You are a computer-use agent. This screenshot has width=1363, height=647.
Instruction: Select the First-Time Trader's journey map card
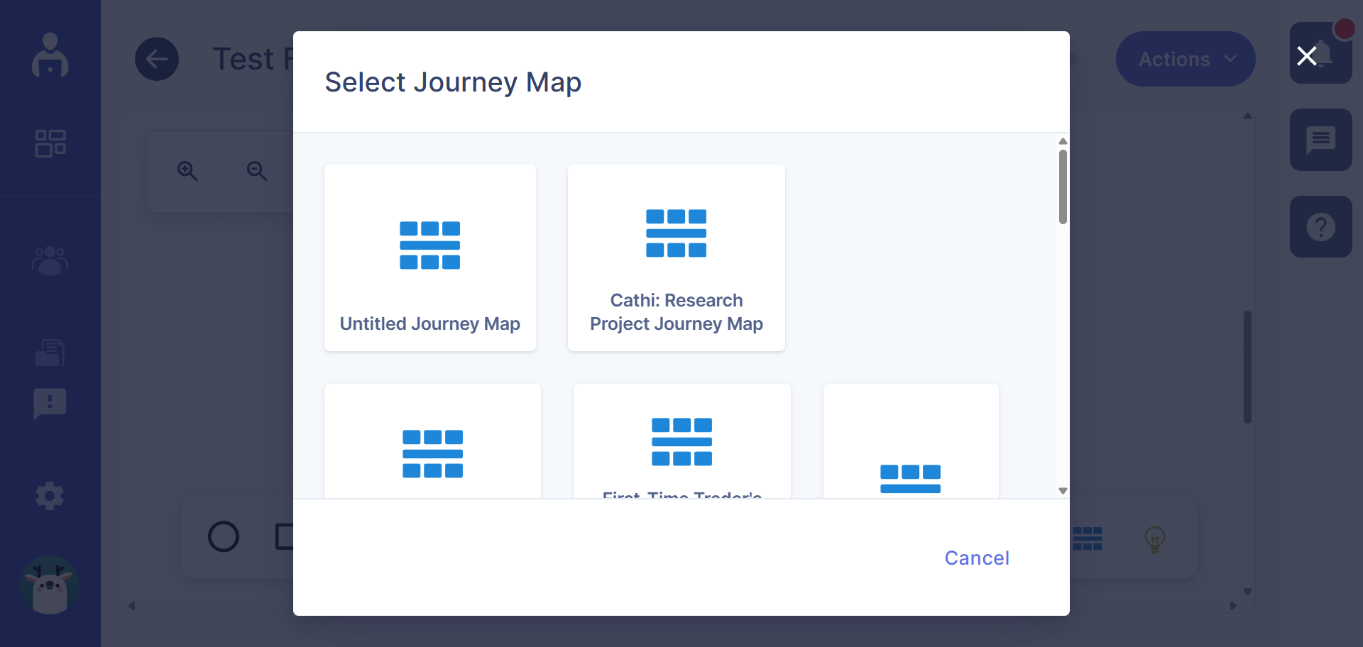pos(681,440)
